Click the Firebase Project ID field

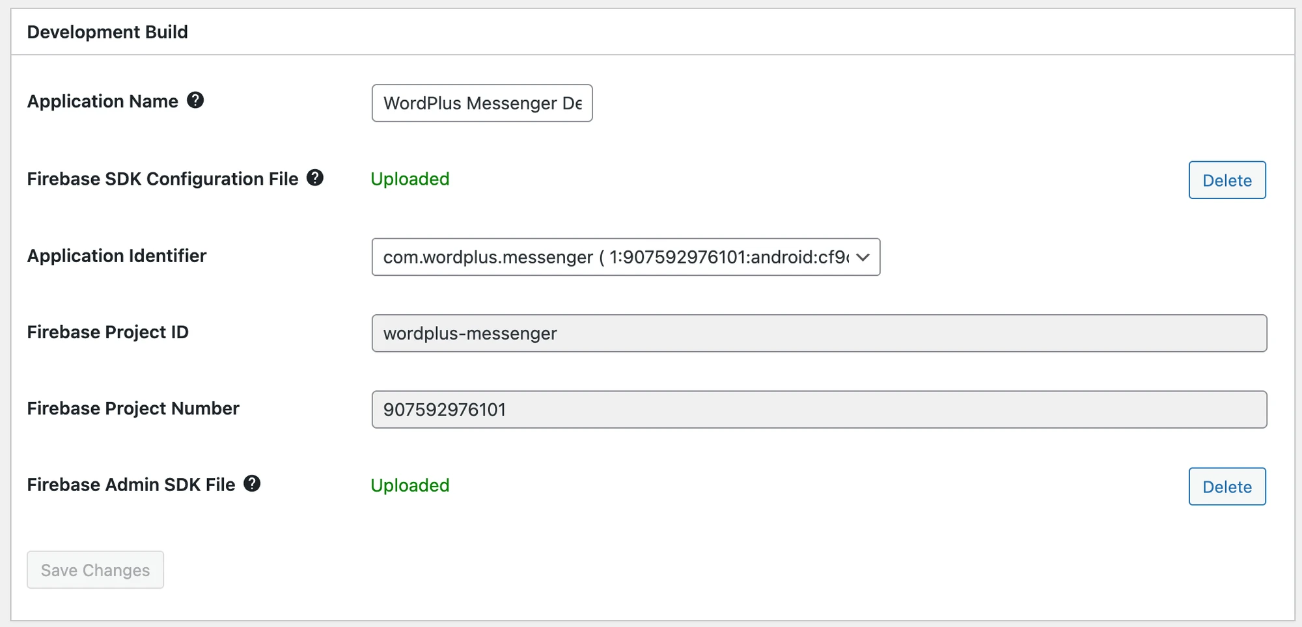click(x=819, y=333)
